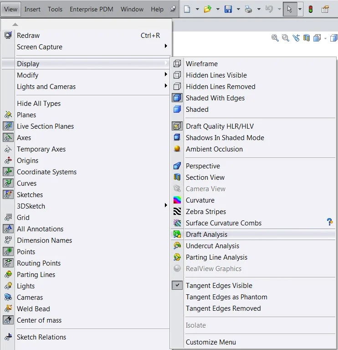Image resolution: width=338 pixels, height=350 pixels.
Task: Click the Zoom to Fit magnifier icon
Action: pyautogui.click(x=275, y=38)
